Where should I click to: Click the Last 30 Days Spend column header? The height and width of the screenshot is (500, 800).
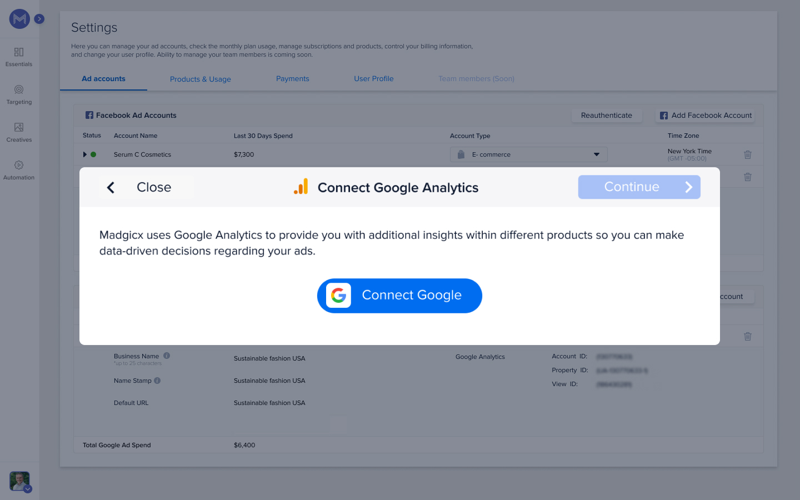point(263,136)
